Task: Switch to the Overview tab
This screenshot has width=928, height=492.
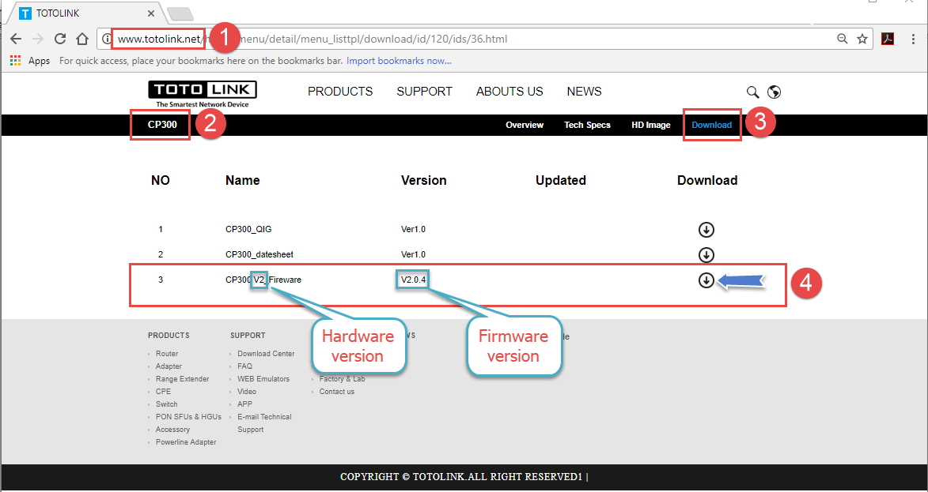Action: [x=525, y=125]
